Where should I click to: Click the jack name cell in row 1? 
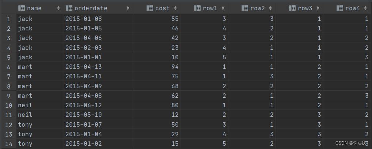(x=40, y=19)
